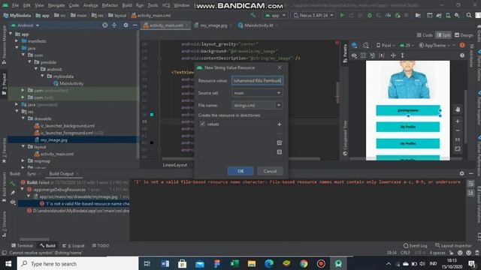Open the TODO tool window
The width and height of the screenshot is (481, 270).
point(100,245)
